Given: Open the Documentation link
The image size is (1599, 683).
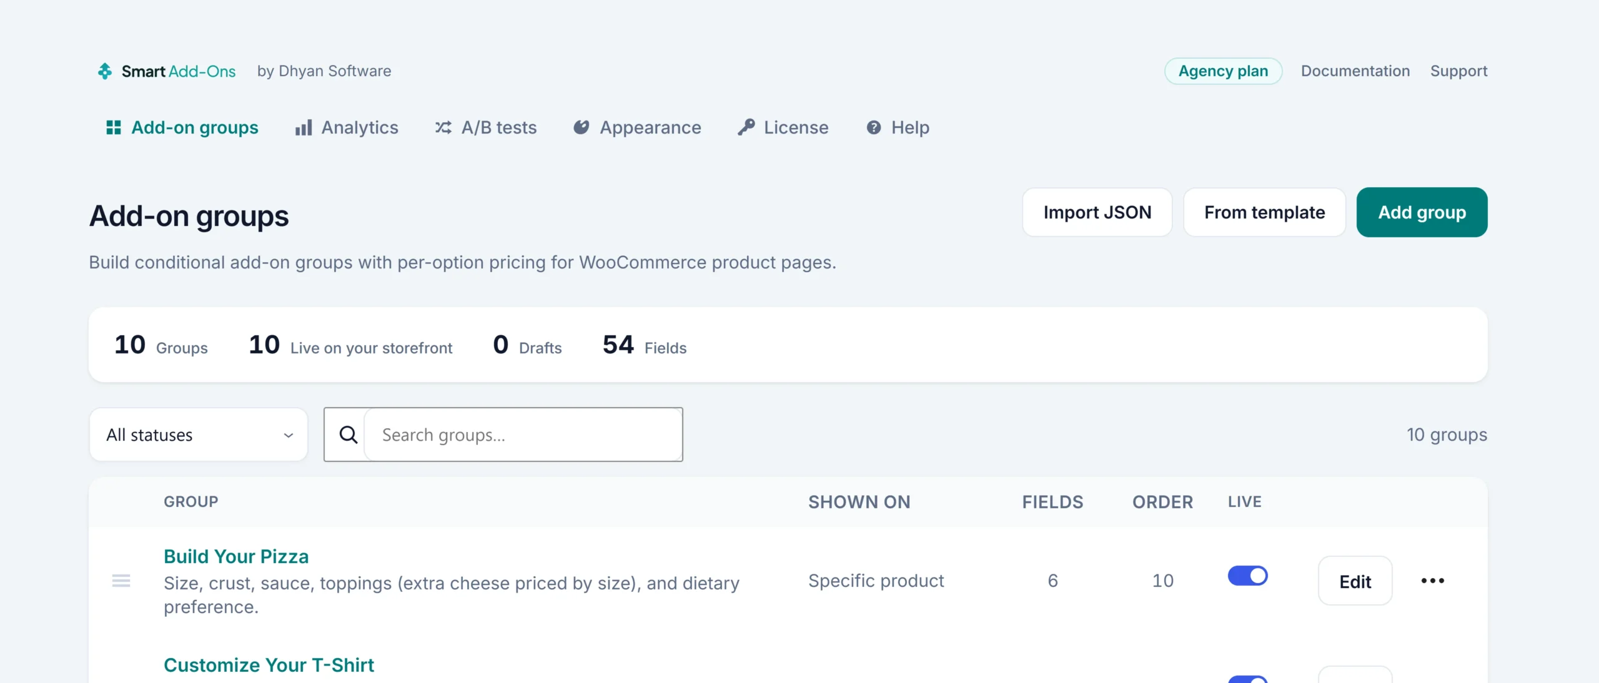Looking at the screenshot, I should [x=1355, y=71].
